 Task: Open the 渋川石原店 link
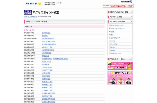coord(46,65)
